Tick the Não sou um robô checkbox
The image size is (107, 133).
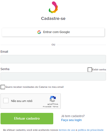pyautogui.click(x=6, y=101)
